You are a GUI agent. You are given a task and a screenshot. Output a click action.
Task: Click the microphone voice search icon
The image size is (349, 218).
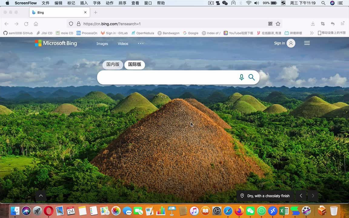point(241,77)
